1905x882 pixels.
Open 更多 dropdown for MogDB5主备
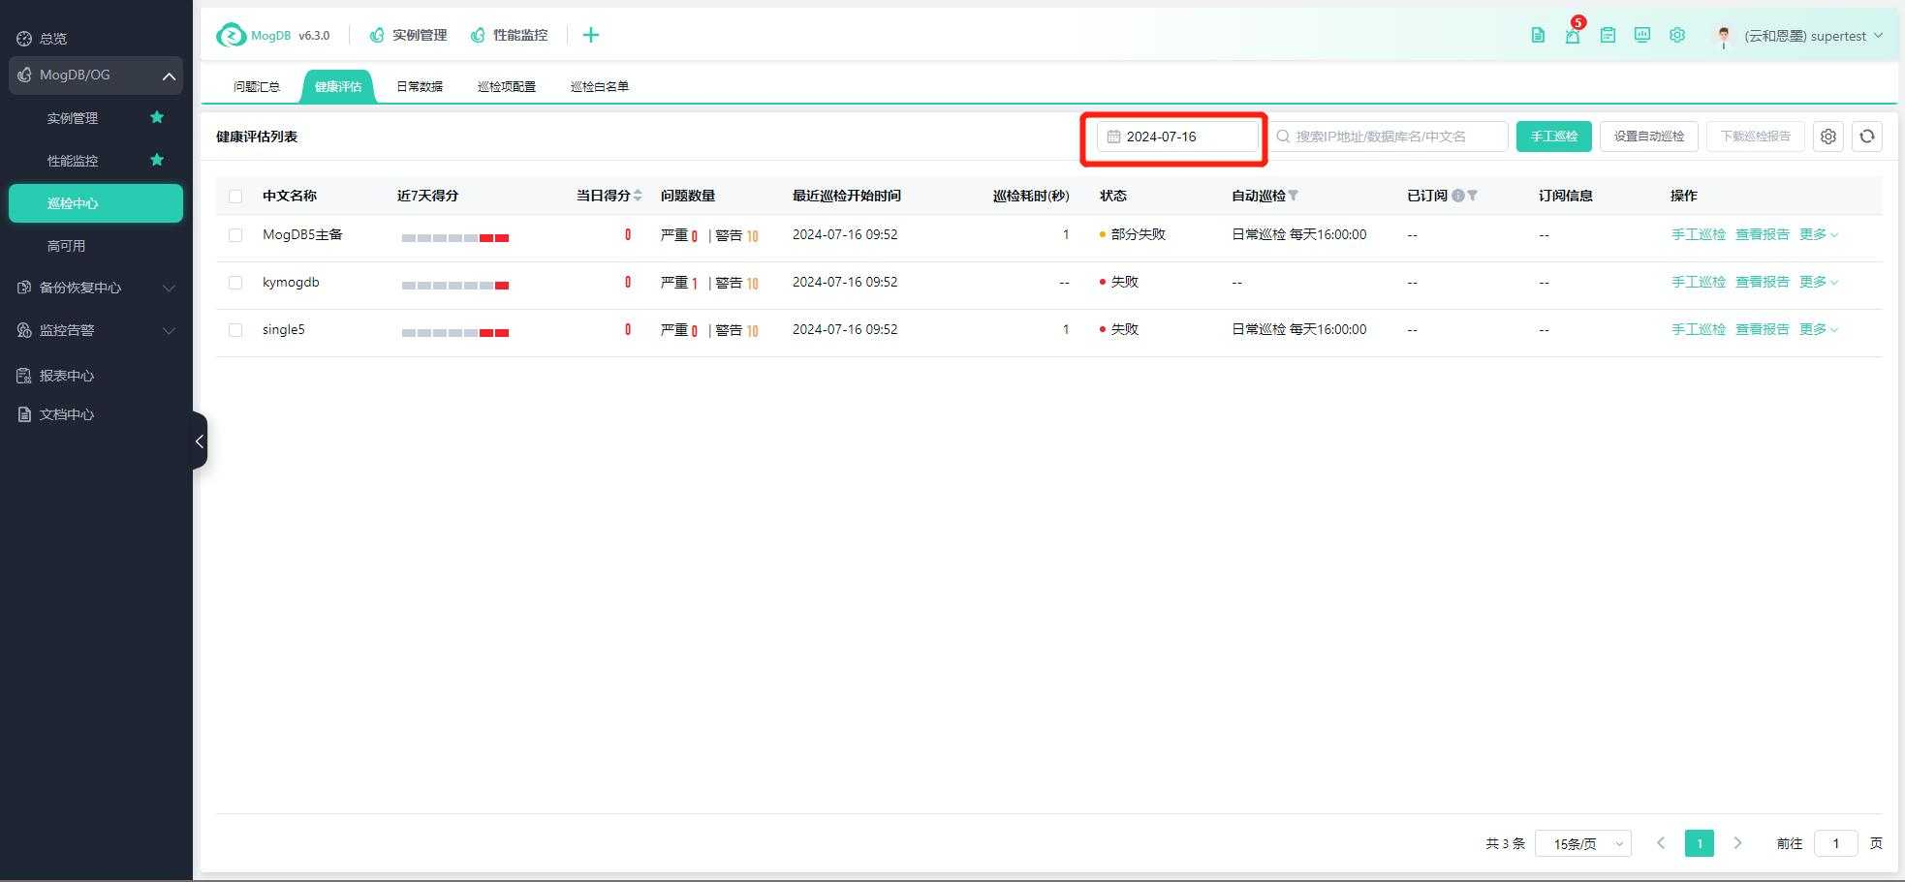[x=1819, y=234]
